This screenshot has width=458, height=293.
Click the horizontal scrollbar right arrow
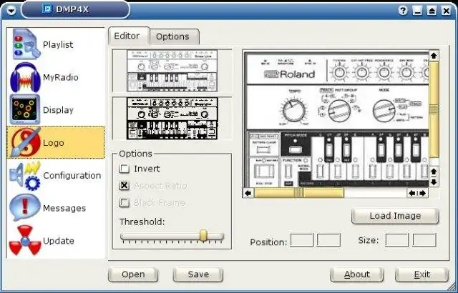coord(423,193)
